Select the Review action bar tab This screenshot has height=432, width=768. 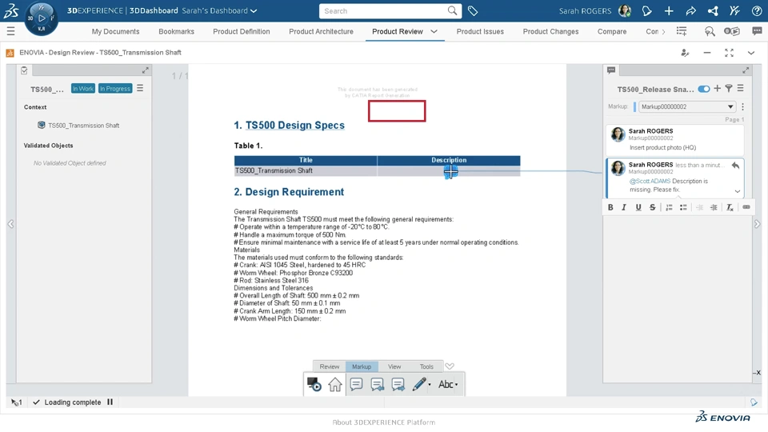point(329,366)
